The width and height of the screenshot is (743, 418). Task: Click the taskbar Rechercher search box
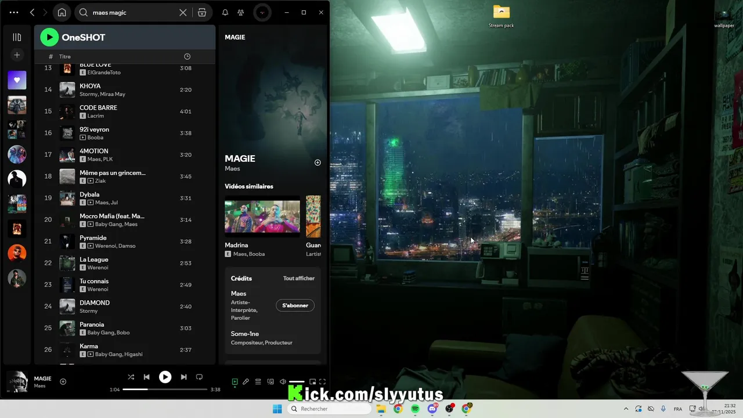point(329,409)
